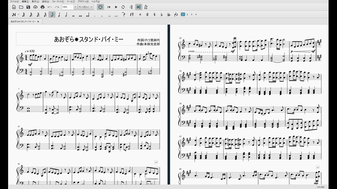
Task: Apply double sharp accidental
Action: pyautogui.click(x=140, y=15)
